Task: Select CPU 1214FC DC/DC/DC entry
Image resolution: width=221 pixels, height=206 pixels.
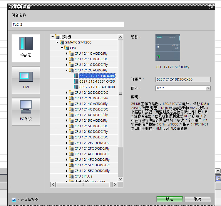Action: click(92, 154)
